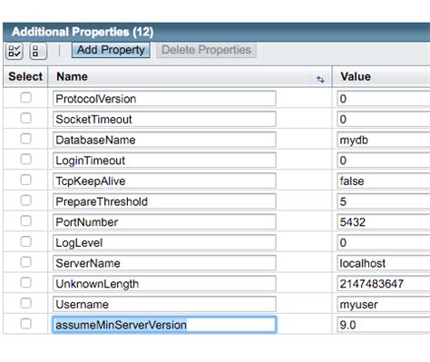Edit the myuser value field

(384, 304)
